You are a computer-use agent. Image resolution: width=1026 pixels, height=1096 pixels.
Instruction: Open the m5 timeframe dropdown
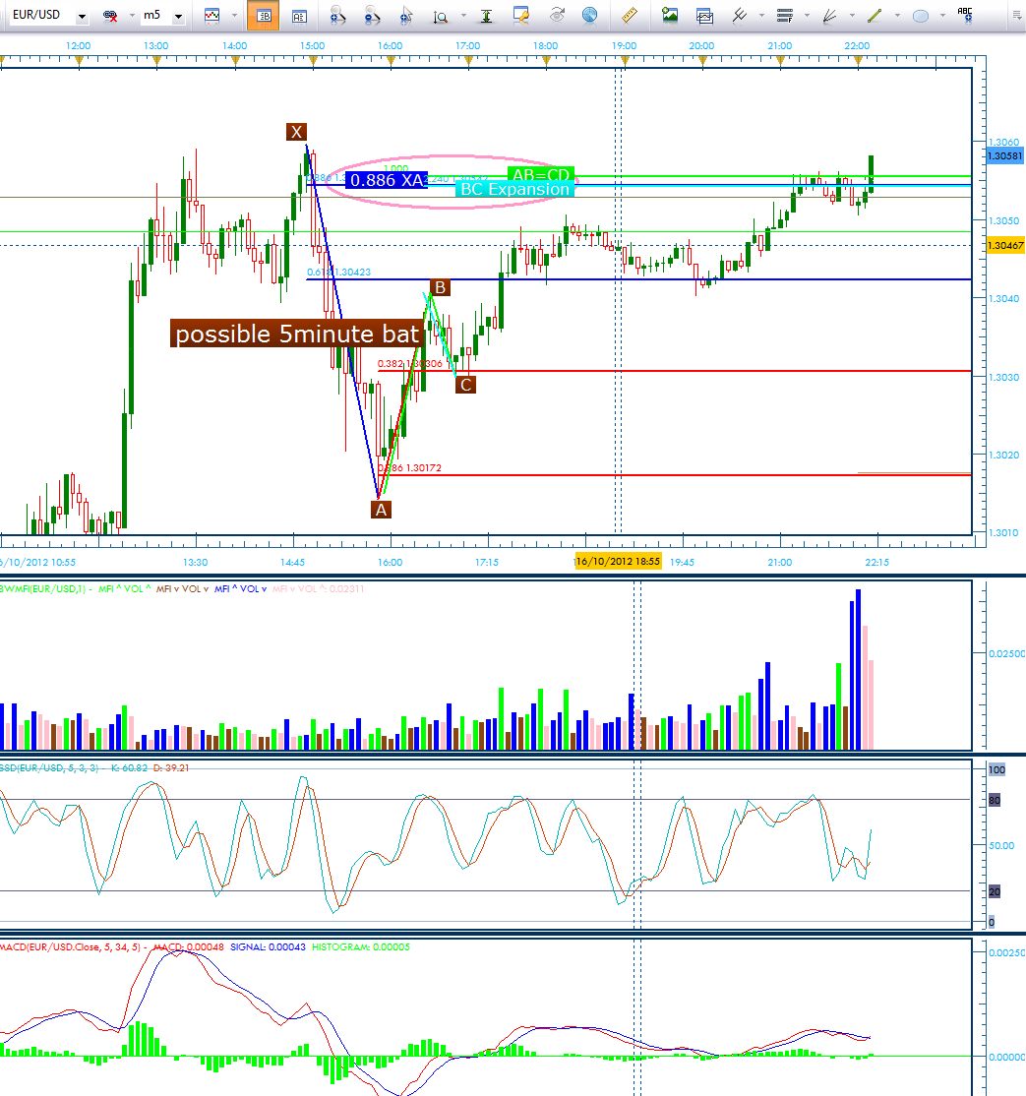pos(178,16)
